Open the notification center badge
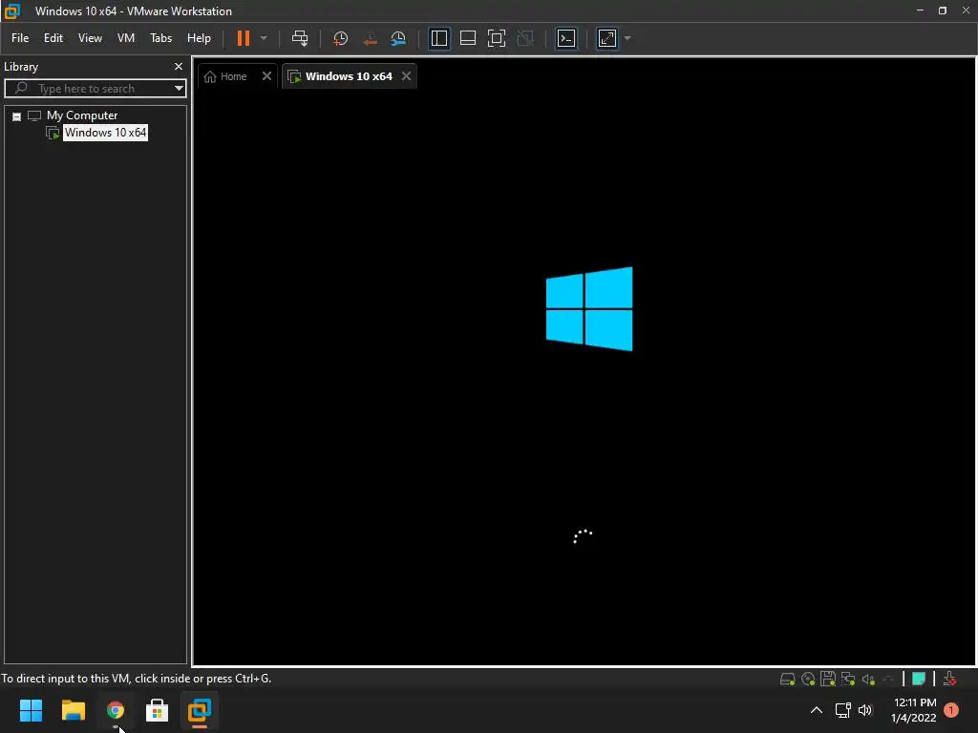This screenshot has height=733, width=978. [951, 710]
